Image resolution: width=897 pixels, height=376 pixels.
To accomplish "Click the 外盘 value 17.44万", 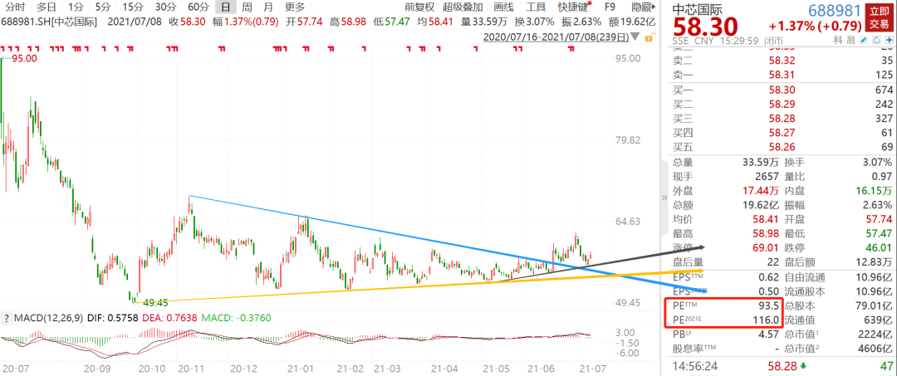I will click(x=761, y=190).
